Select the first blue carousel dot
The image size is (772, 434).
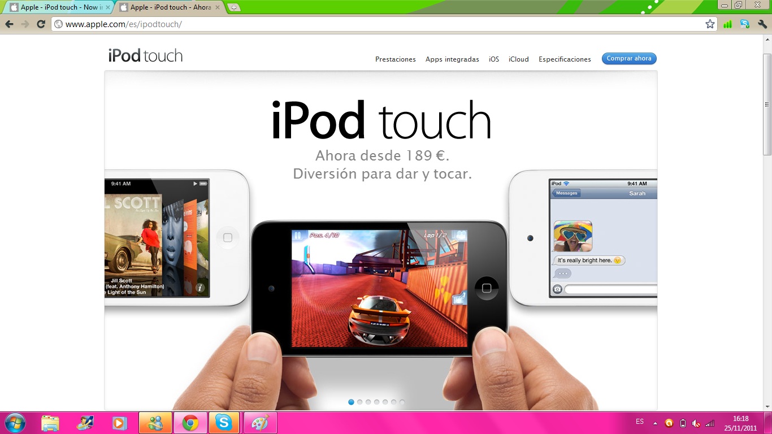[x=351, y=402]
